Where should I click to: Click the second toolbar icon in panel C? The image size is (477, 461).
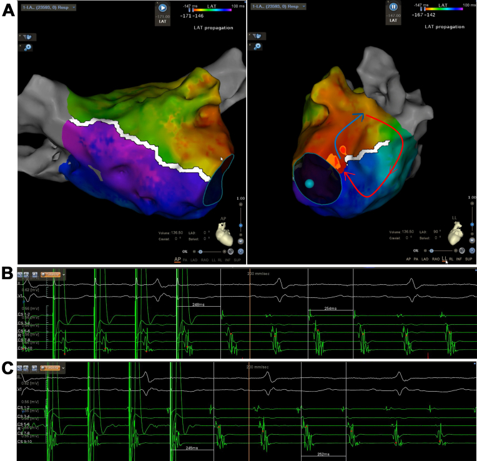click(26, 368)
